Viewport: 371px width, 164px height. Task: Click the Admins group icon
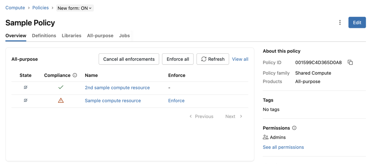tap(265, 137)
